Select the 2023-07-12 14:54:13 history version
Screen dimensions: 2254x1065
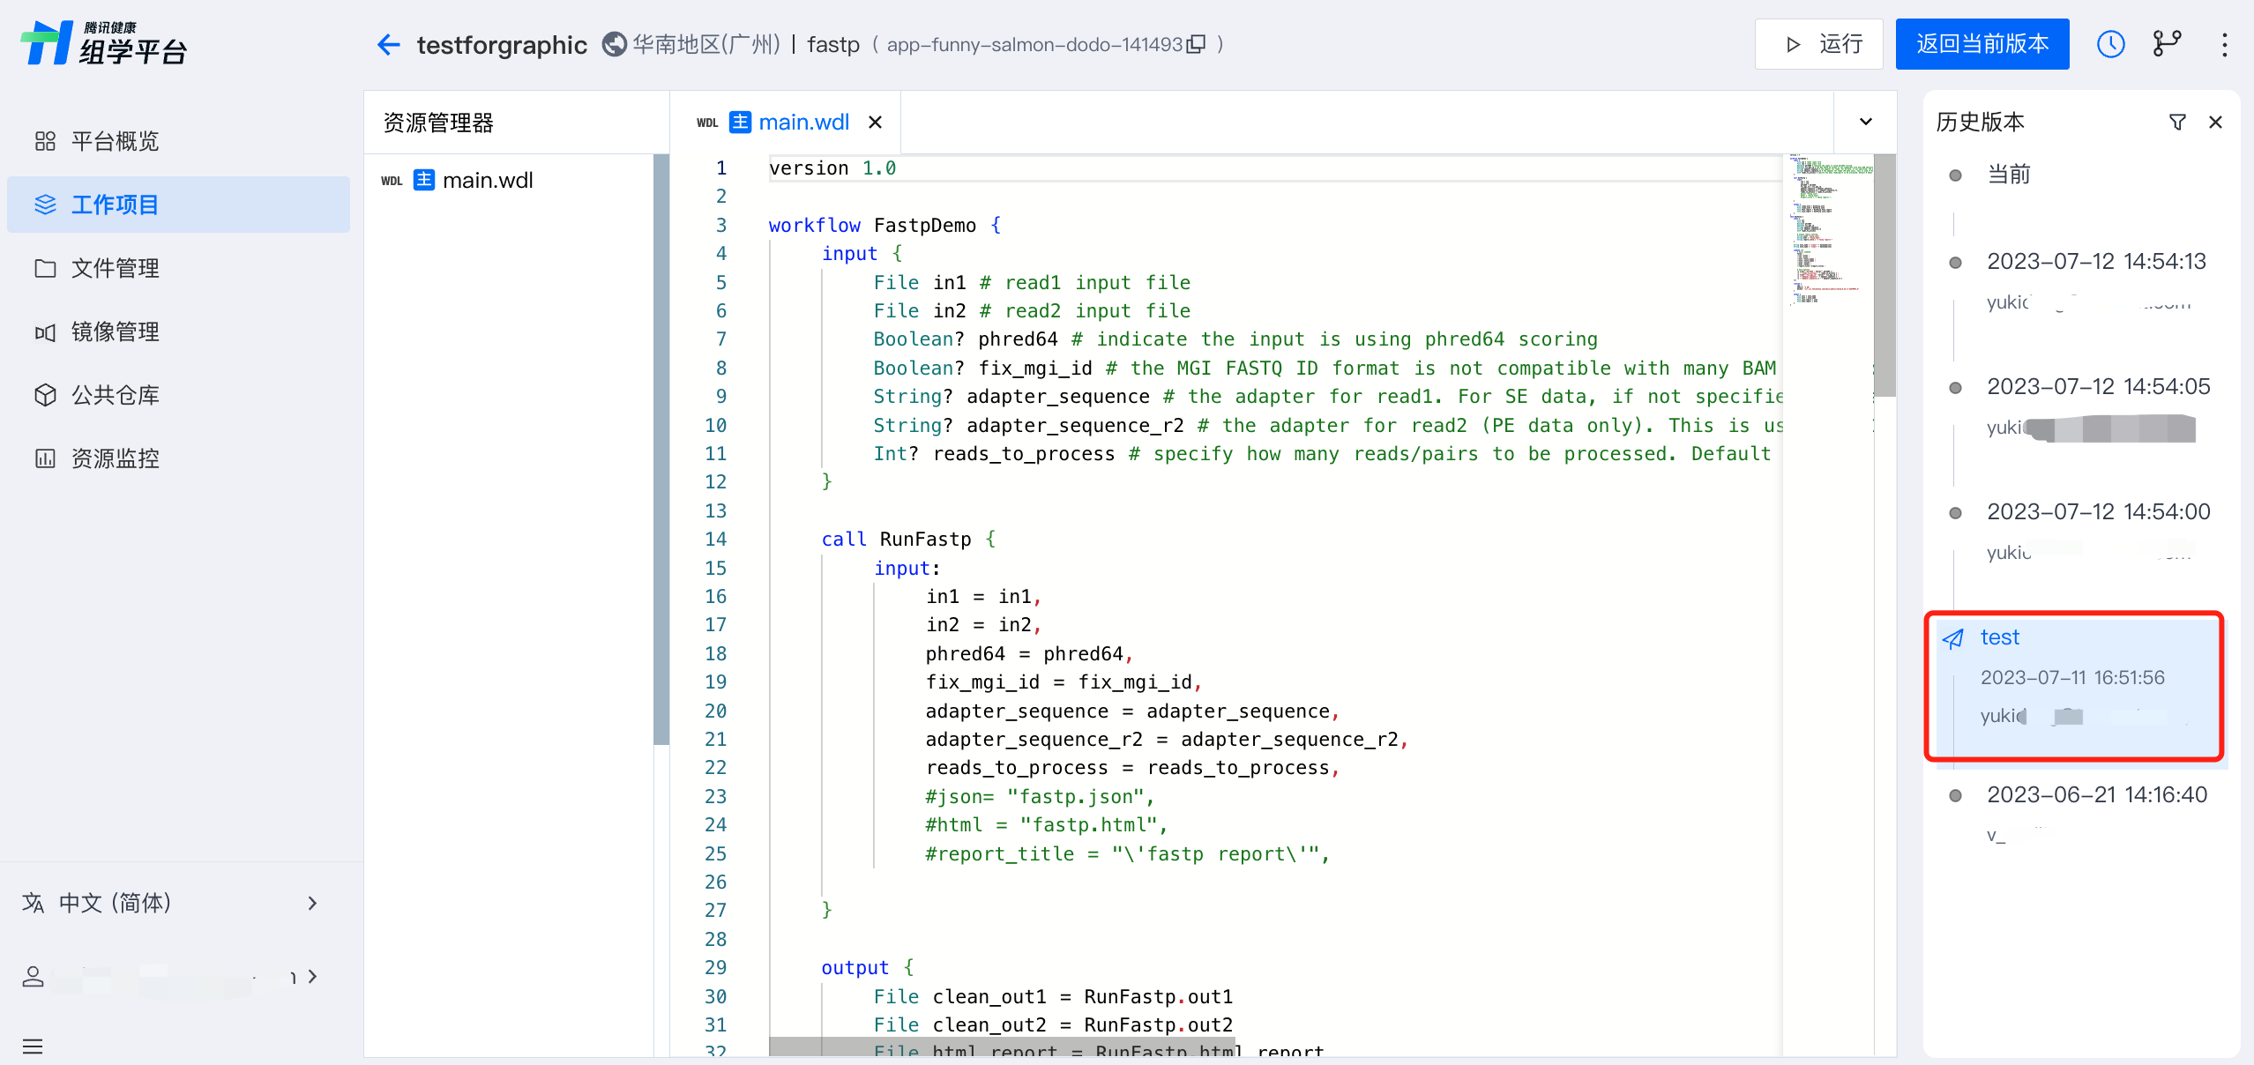click(2095, 261)
